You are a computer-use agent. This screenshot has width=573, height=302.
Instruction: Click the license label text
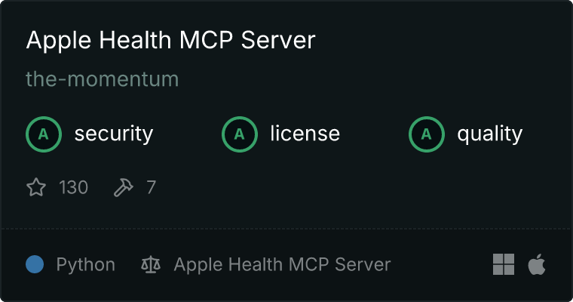tap(305, 134)
